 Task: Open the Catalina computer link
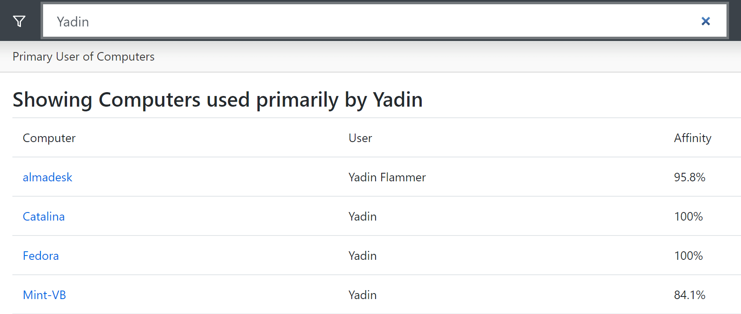(x=44, y=217)
